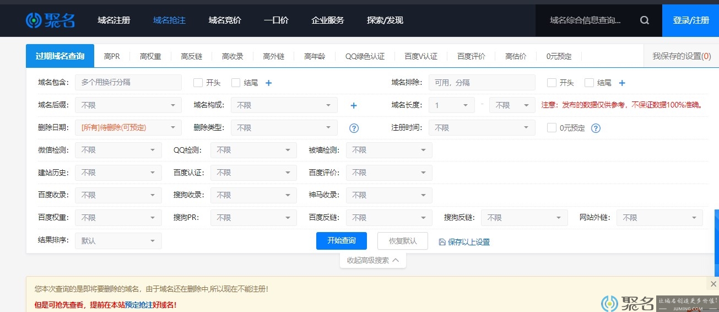Open the 删除类型 dropdown
This screenshot has height=312, width=719.
284,128
